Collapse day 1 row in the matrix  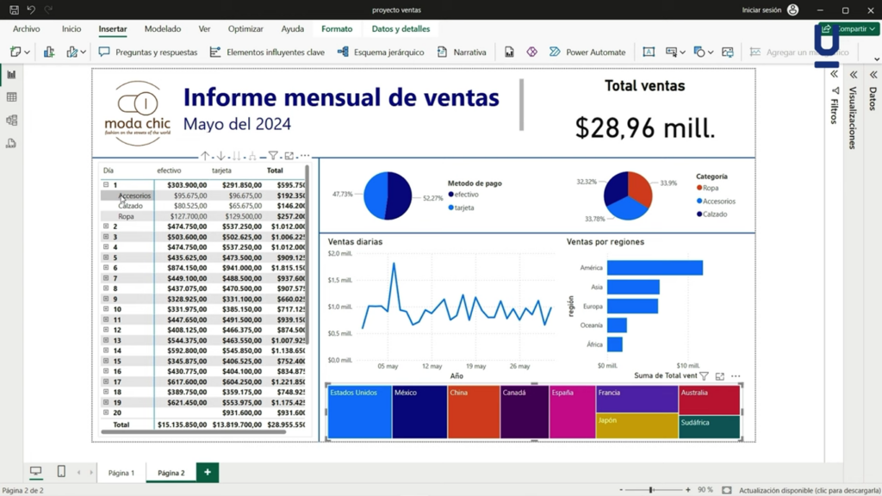tap(105, 183)
